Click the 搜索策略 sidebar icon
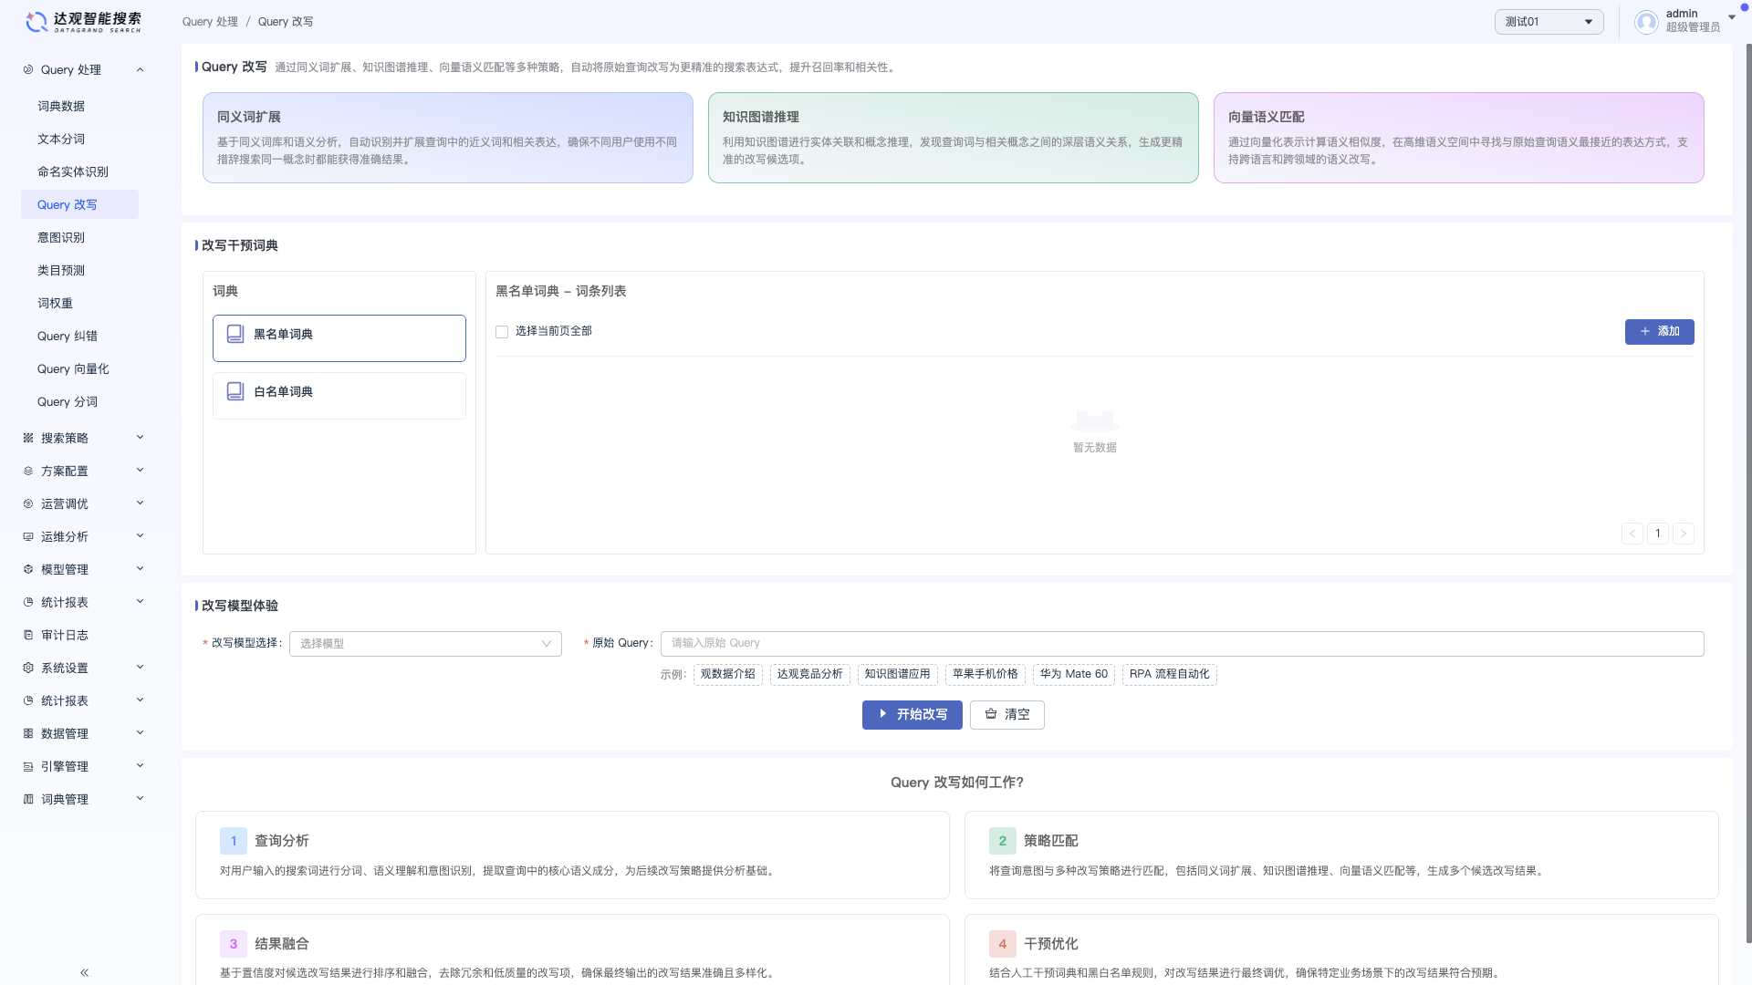 [28, 438]
